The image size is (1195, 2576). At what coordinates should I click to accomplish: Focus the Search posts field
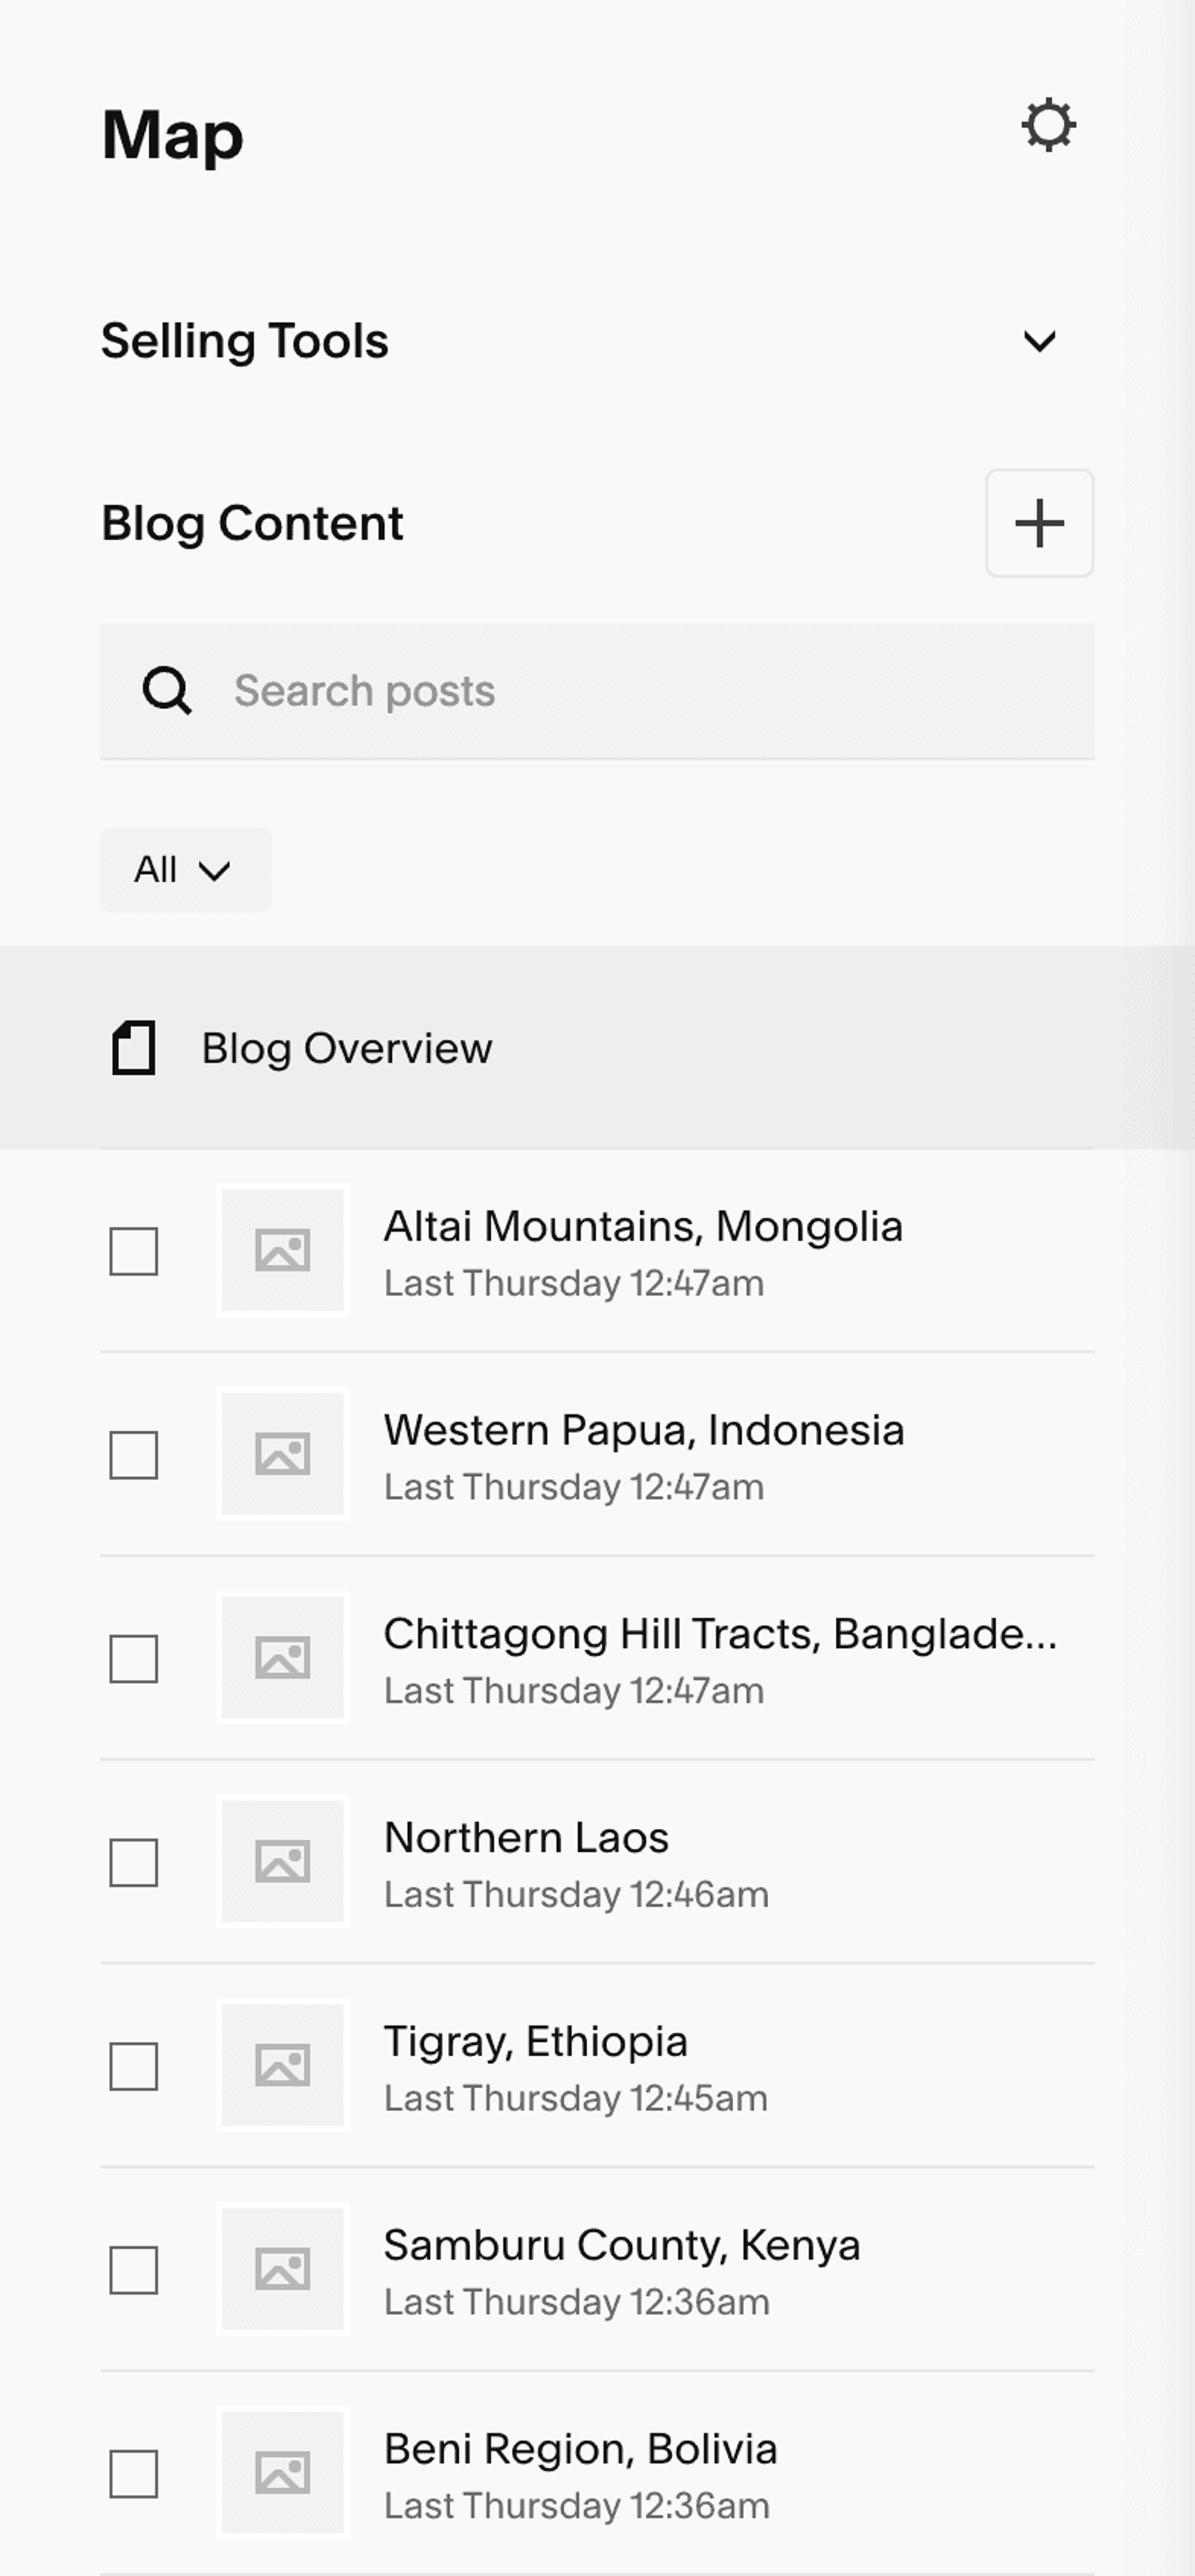pos(597,691)
